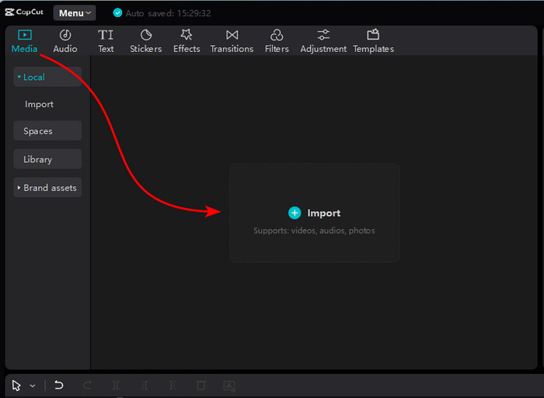Click the teal plus Import icon
This screenshot has width=544, height=398.
pyautogui.click(x=295, y=213)
